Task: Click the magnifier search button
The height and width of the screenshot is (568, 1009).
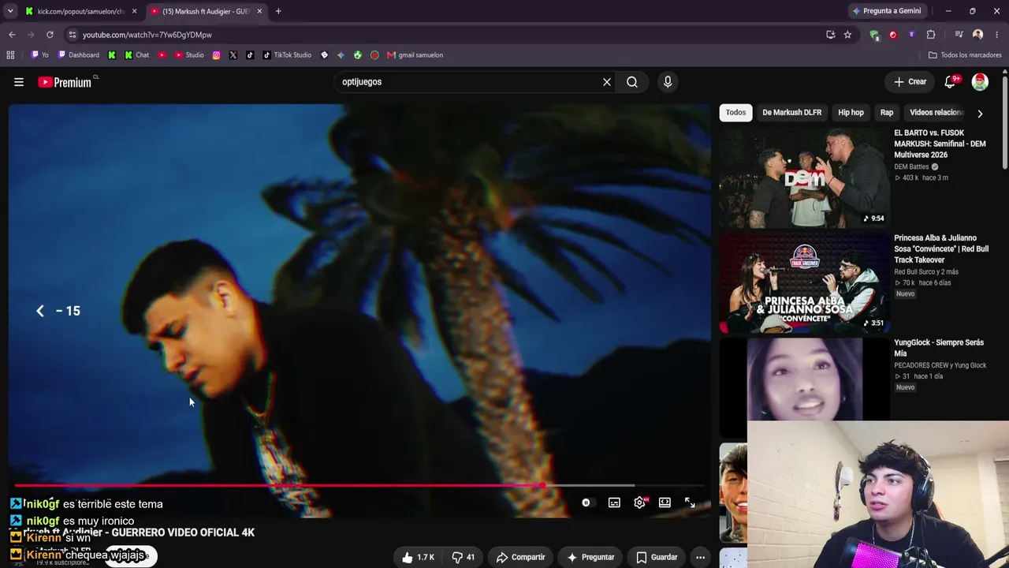Action: click(x=632, y=82)
